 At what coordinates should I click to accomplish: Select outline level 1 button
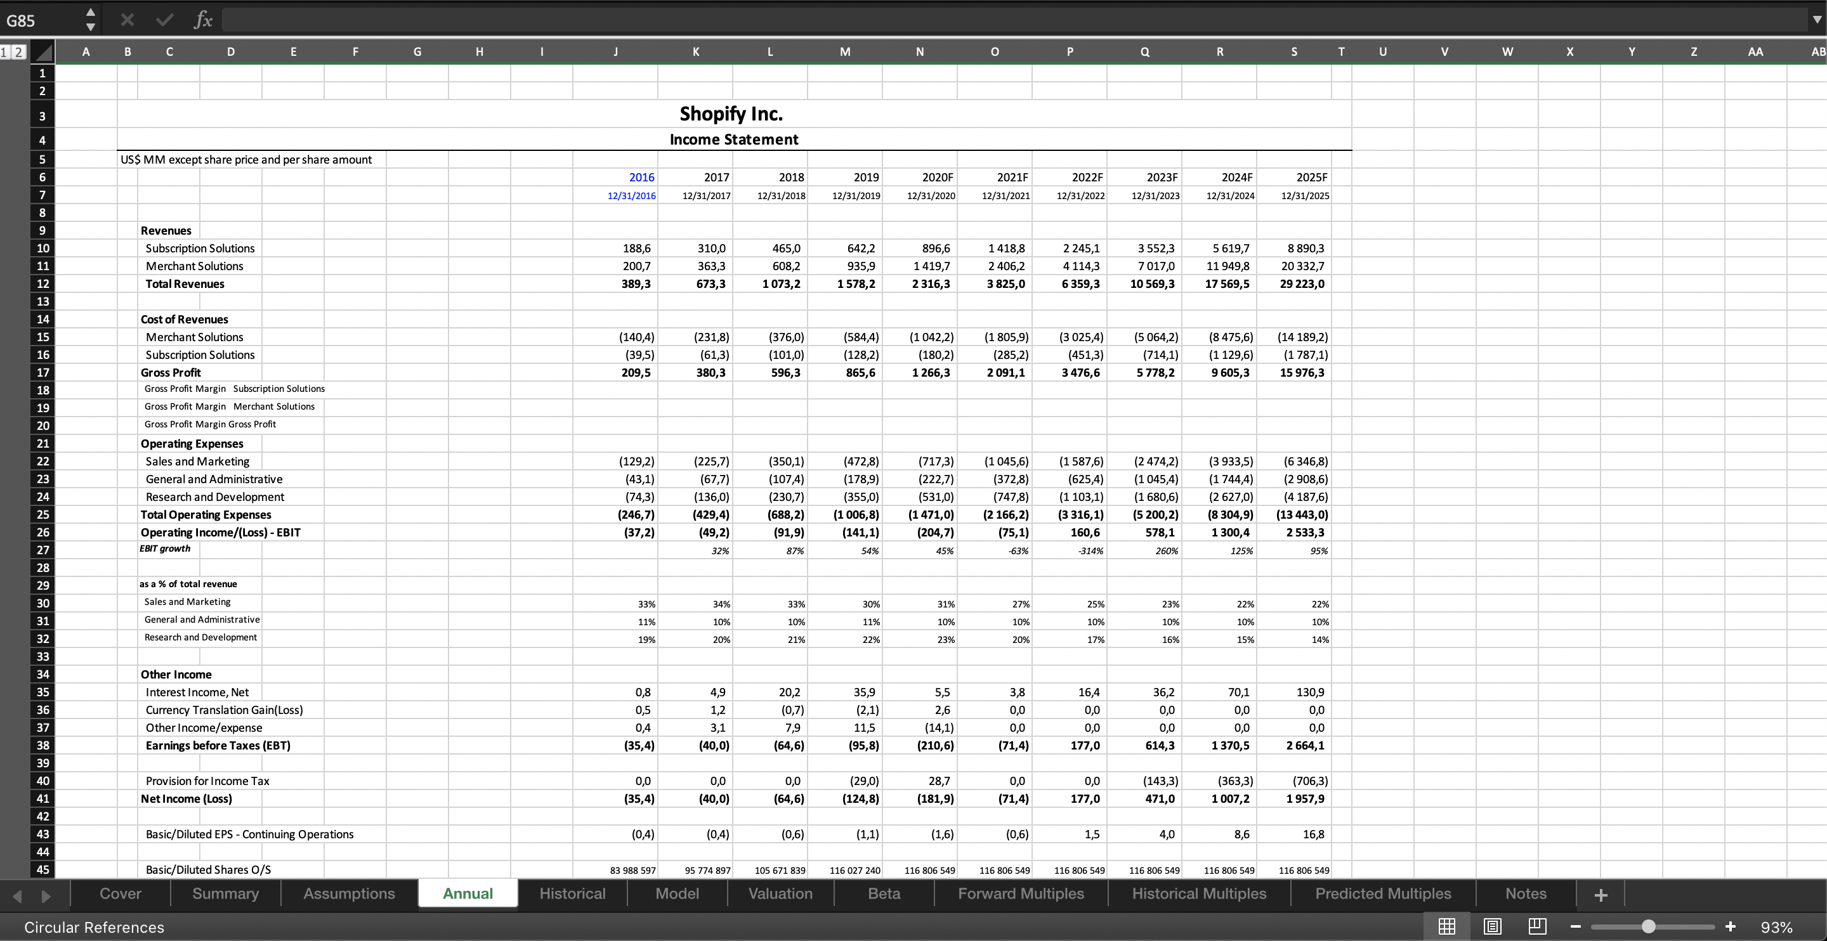pos(5,52)
